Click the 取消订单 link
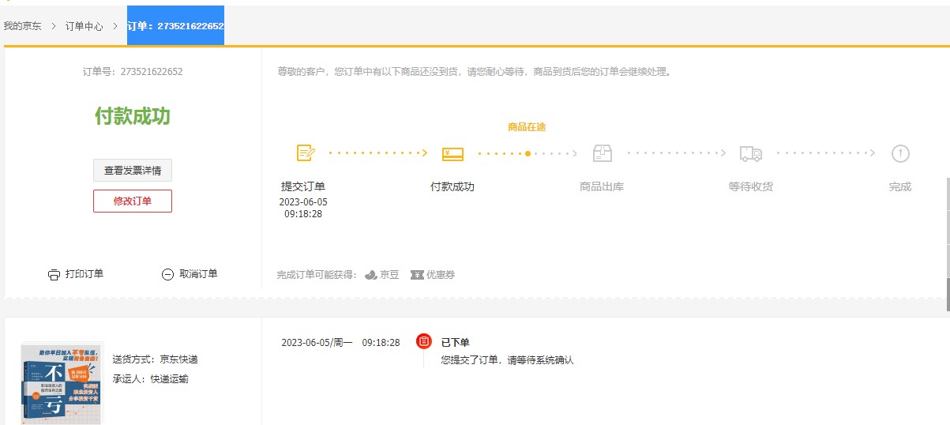Image resolution: width=950 pixels, height=425 pixels. coord(198,274)
